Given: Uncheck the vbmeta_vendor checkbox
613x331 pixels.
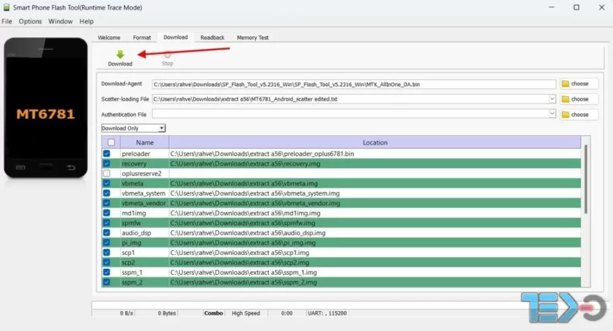Looking at the screenshot, I should [x=107, y=203].
